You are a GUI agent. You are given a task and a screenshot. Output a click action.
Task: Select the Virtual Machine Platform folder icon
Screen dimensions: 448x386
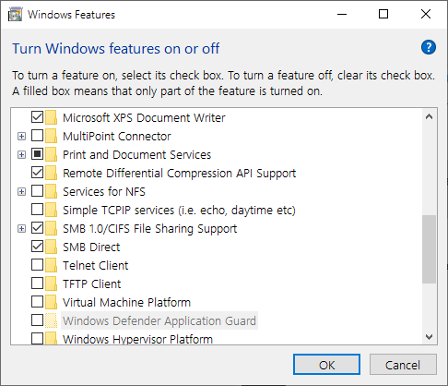pyautogui.click(x=51, y=302)
